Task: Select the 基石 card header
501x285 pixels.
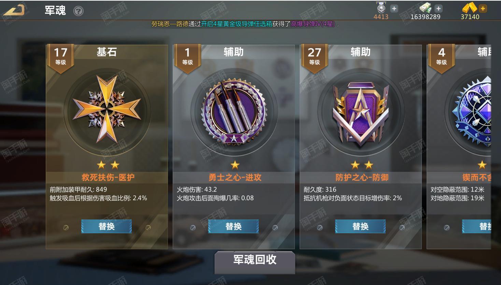Action: tap(107, 52)
